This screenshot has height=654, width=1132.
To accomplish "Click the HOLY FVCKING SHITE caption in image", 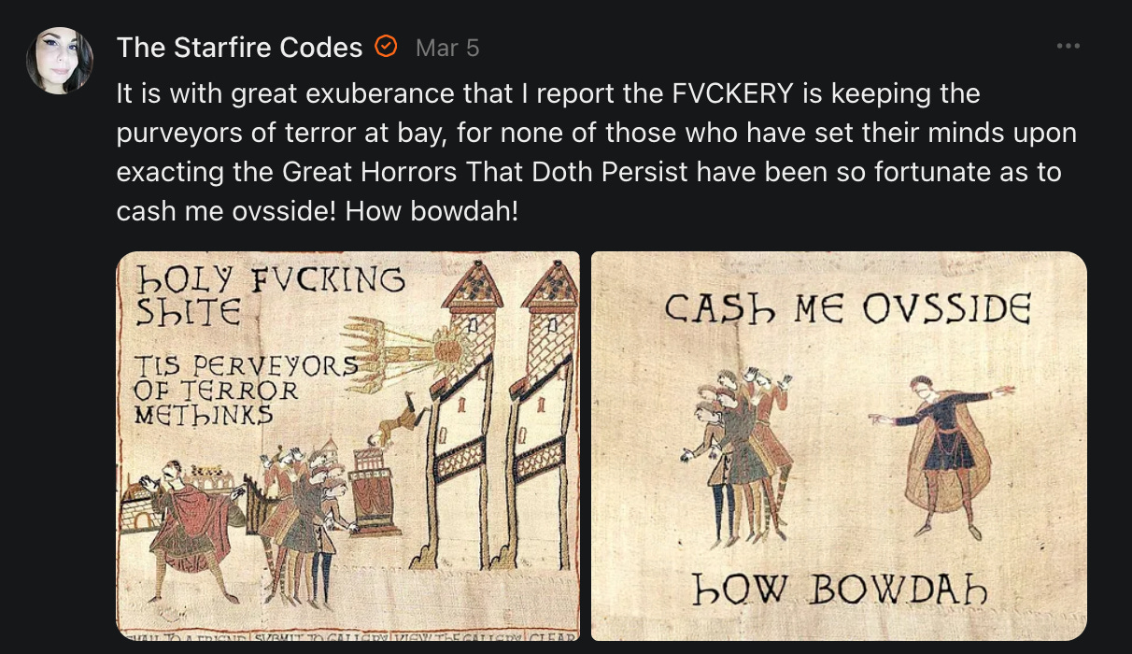I will (271, 294).
